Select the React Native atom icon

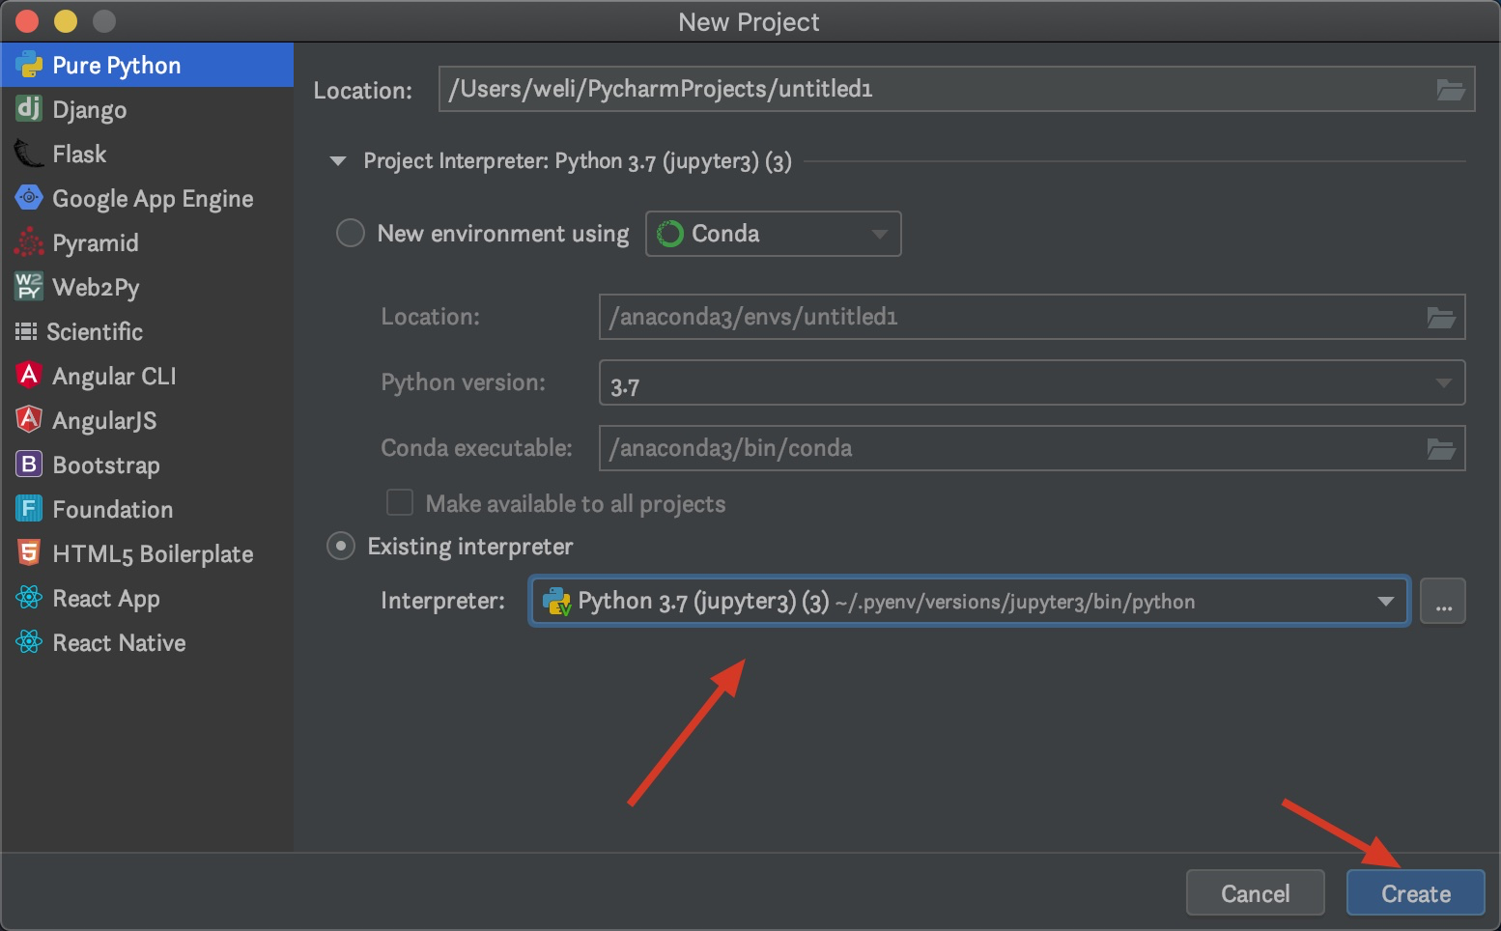click(29, 641)
